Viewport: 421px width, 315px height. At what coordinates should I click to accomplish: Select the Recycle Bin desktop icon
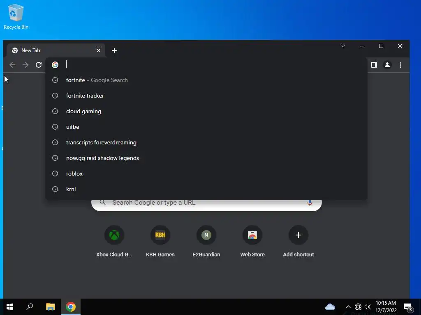16,16
